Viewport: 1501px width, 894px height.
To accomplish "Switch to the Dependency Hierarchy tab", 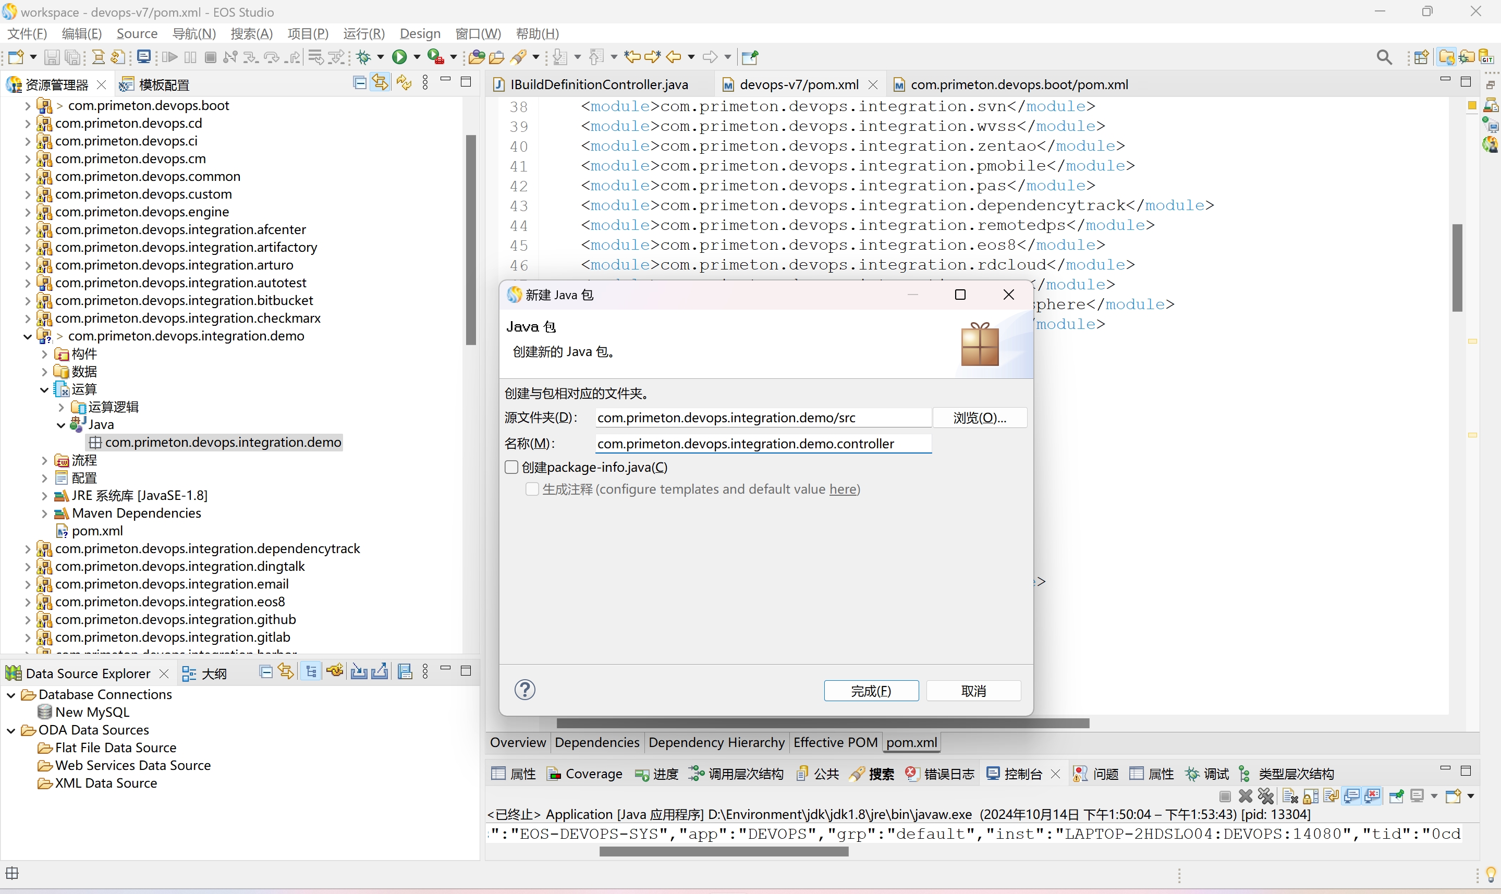I will pyautogui.click(x=715, y=742).
